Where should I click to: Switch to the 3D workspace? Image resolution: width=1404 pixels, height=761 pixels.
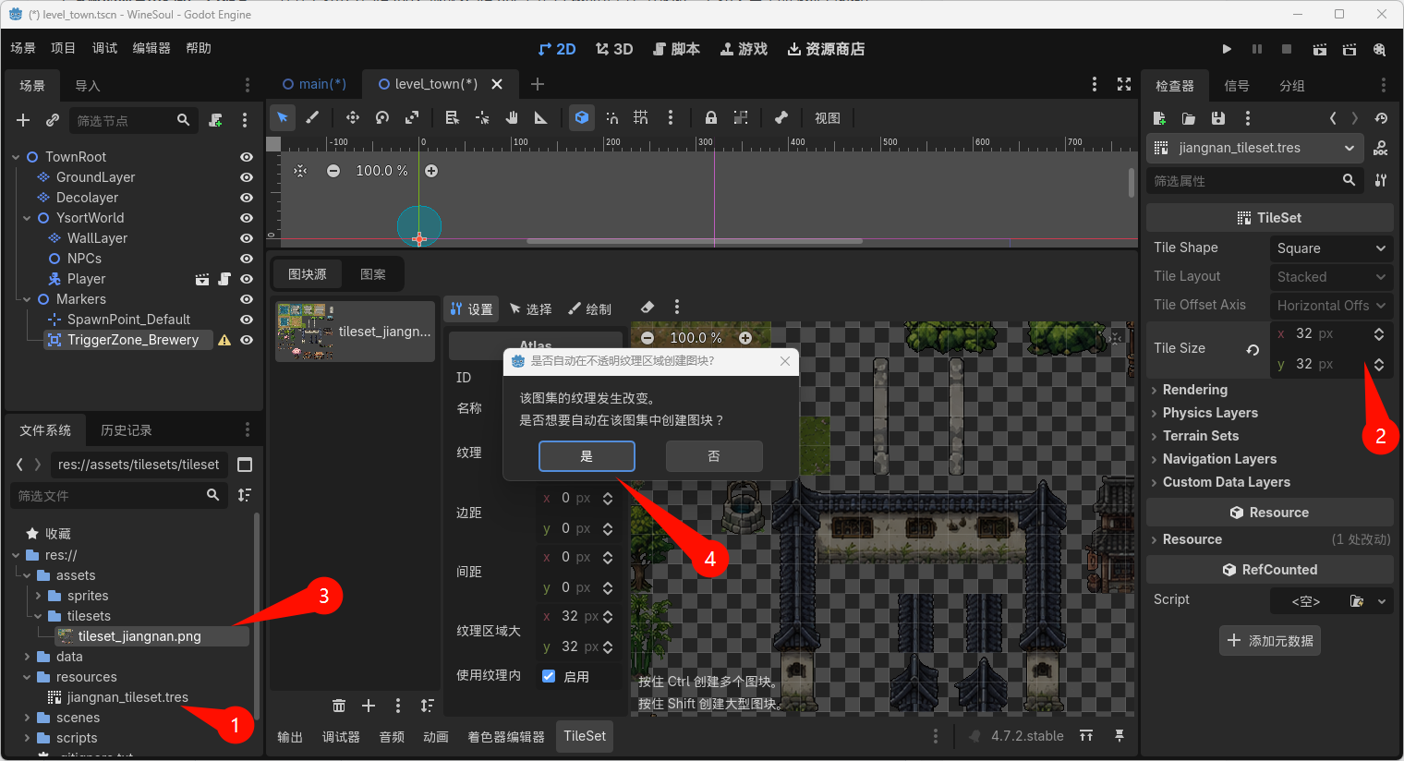pyautogui.click(x=614, y=49)
